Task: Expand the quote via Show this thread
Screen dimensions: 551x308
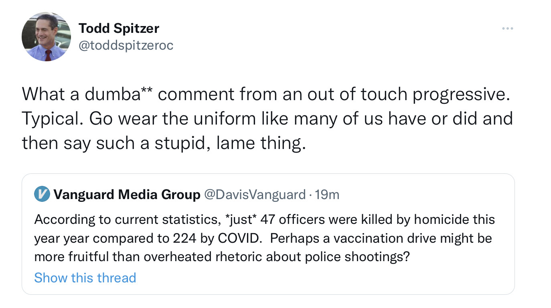Action: click(85, 278)
